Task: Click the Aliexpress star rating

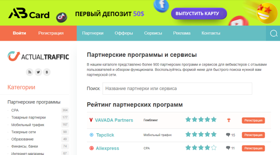Action: pos(201,148)
